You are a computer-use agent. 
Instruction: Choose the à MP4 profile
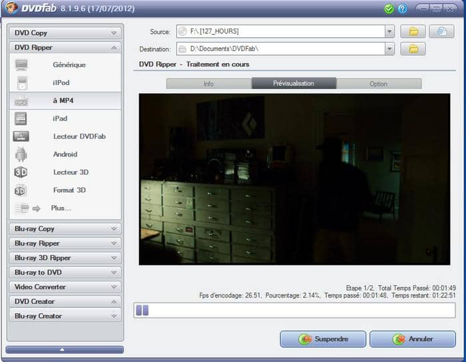65,101
